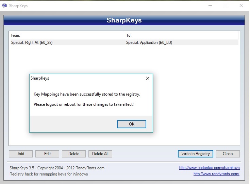250x184 pixels.
Task: Open the randyrants.com link
Action: [216, 174]
